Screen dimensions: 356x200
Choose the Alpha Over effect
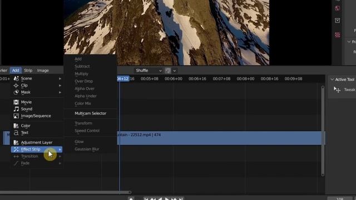pyautogui.click(x=91, y=89)
